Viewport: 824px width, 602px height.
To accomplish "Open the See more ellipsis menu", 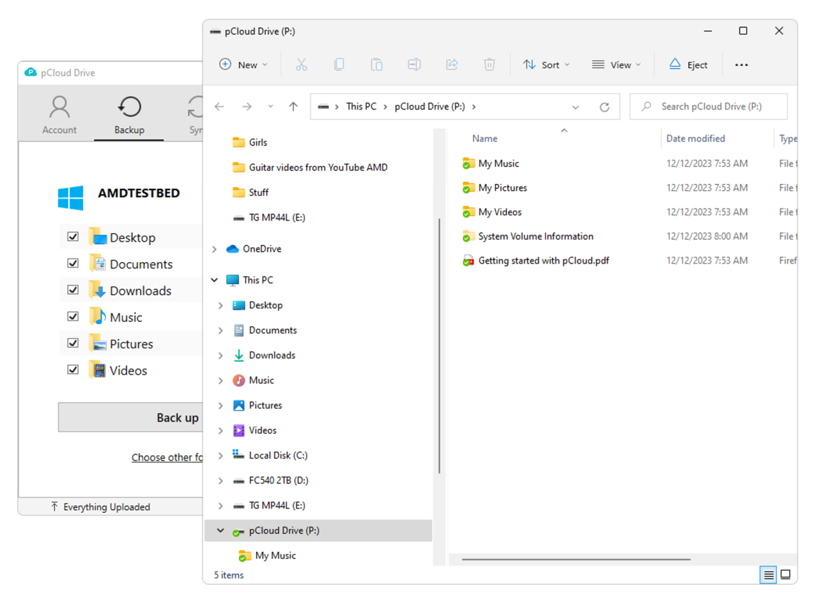I will click(x=742, y=65).
